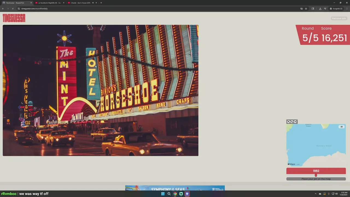Click the Las Vegas street photo

(x=100, y=90)
